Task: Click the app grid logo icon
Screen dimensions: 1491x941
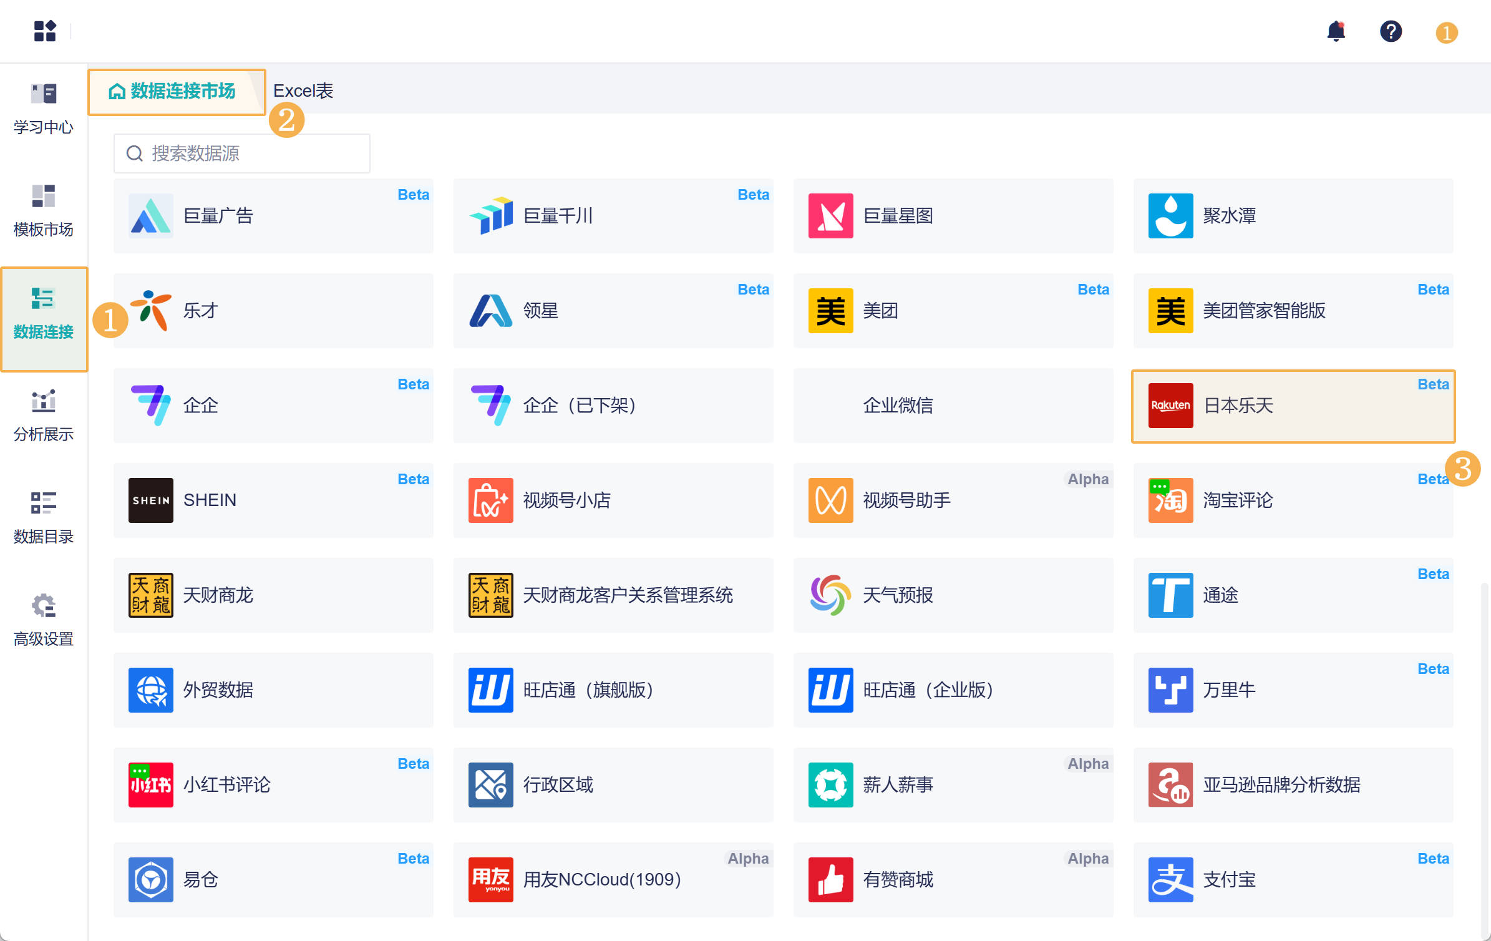Action: 45,31
